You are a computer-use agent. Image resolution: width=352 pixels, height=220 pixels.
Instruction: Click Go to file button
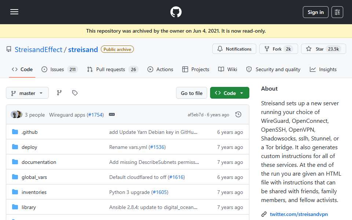(x=191, y=93)
